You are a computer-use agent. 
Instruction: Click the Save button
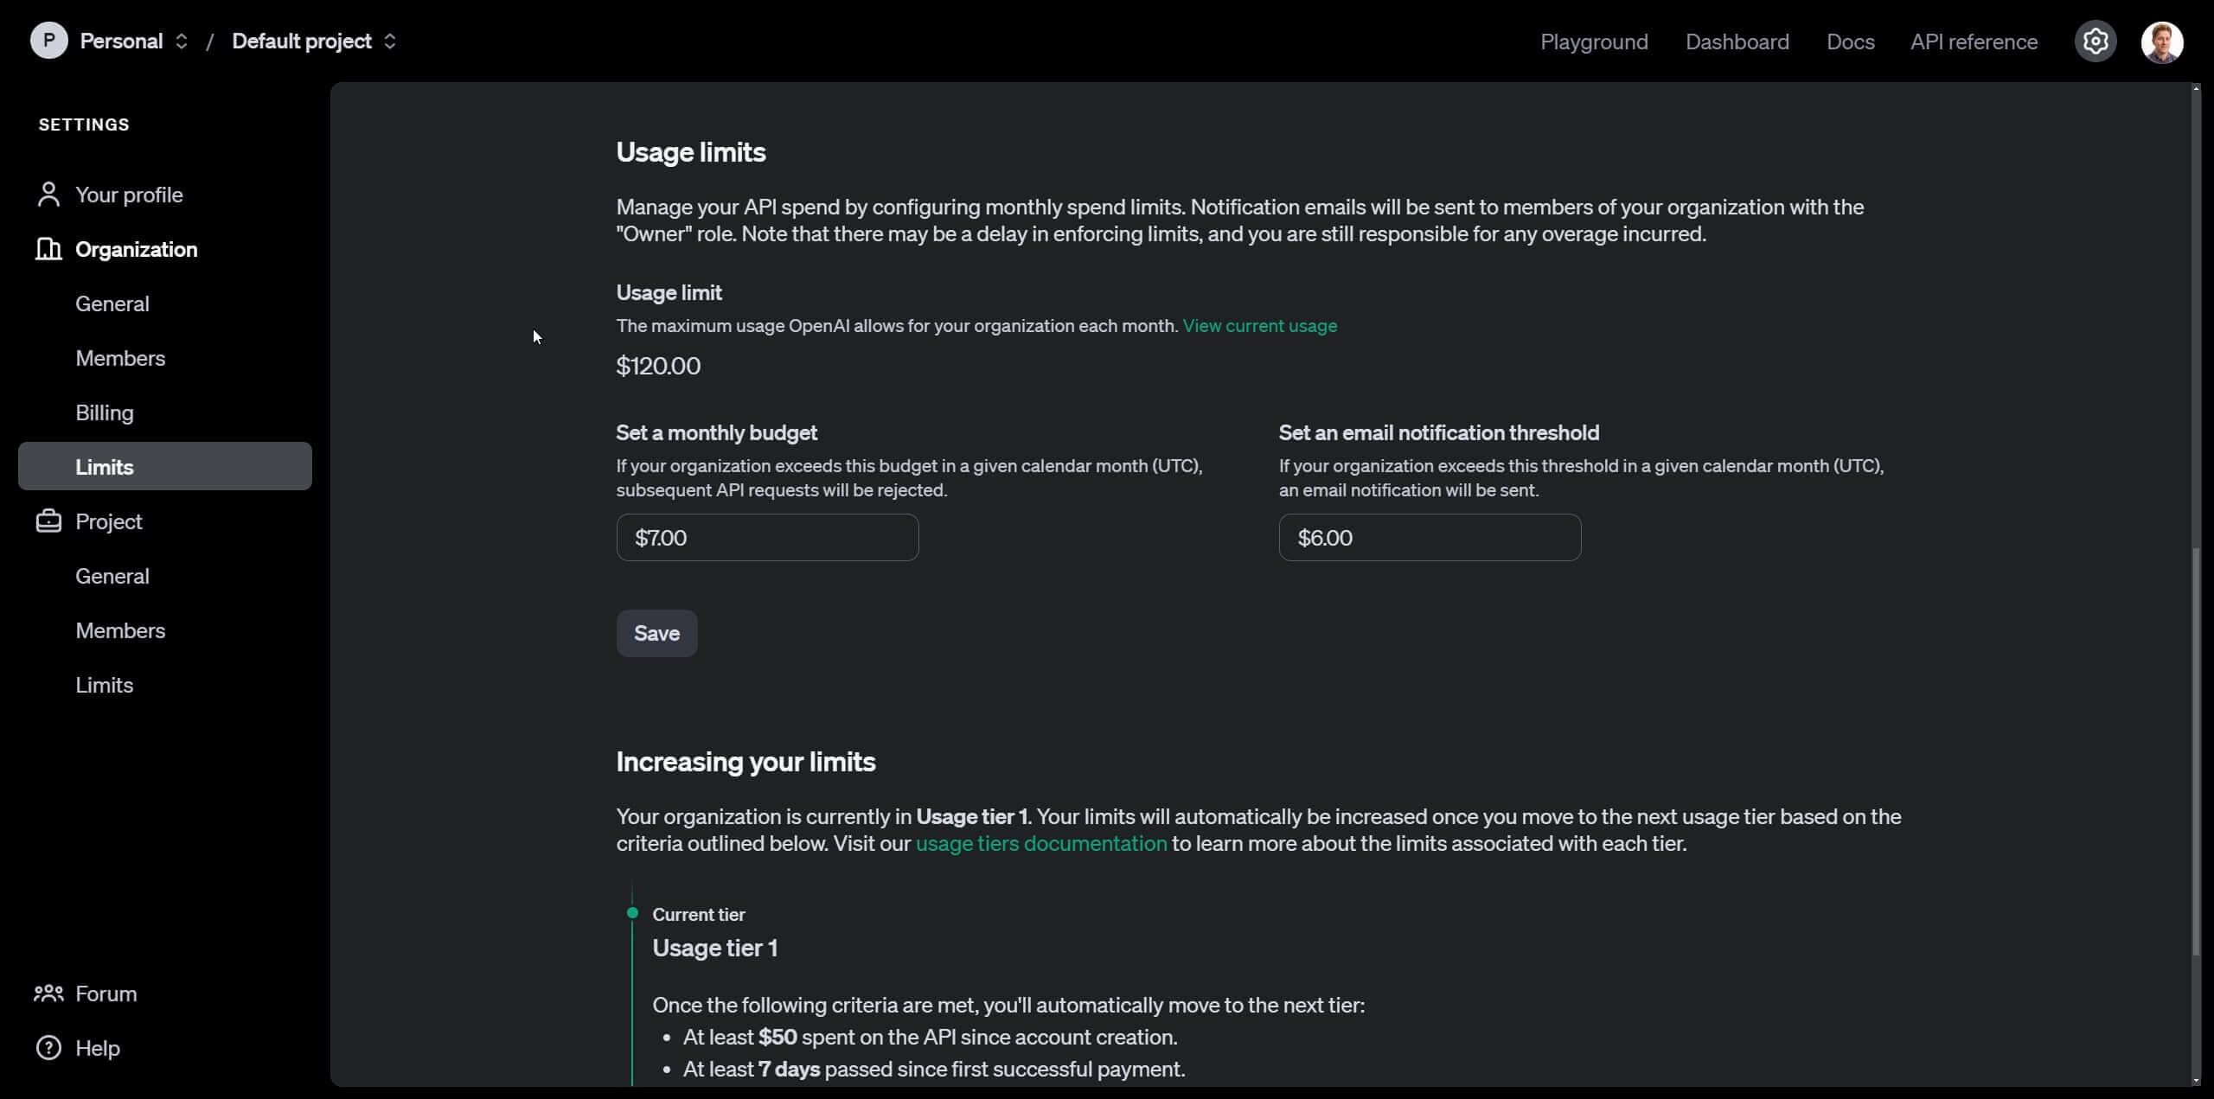click(x=658, y=633)
